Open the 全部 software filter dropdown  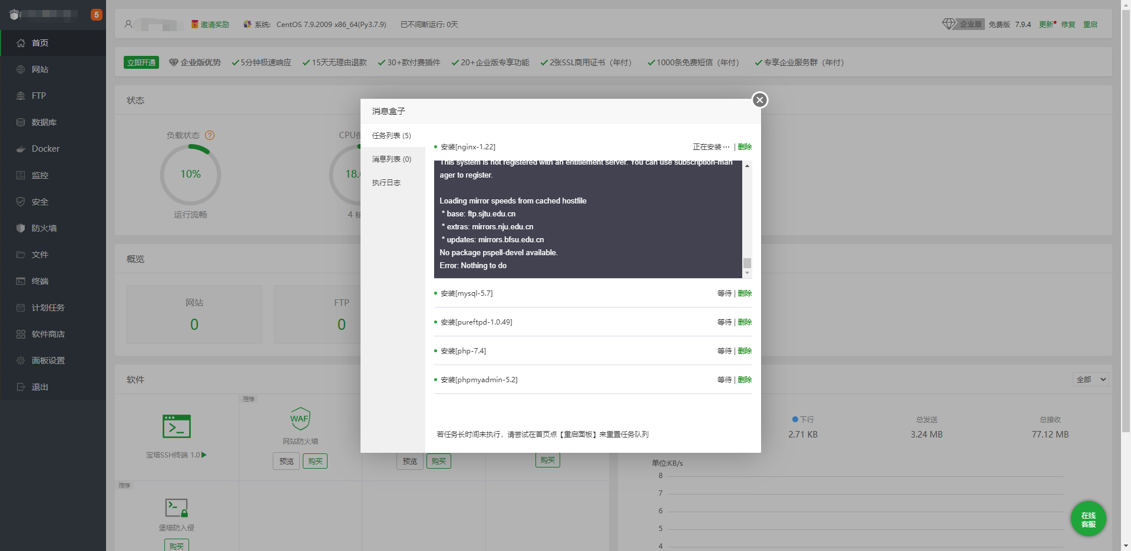1090,379
